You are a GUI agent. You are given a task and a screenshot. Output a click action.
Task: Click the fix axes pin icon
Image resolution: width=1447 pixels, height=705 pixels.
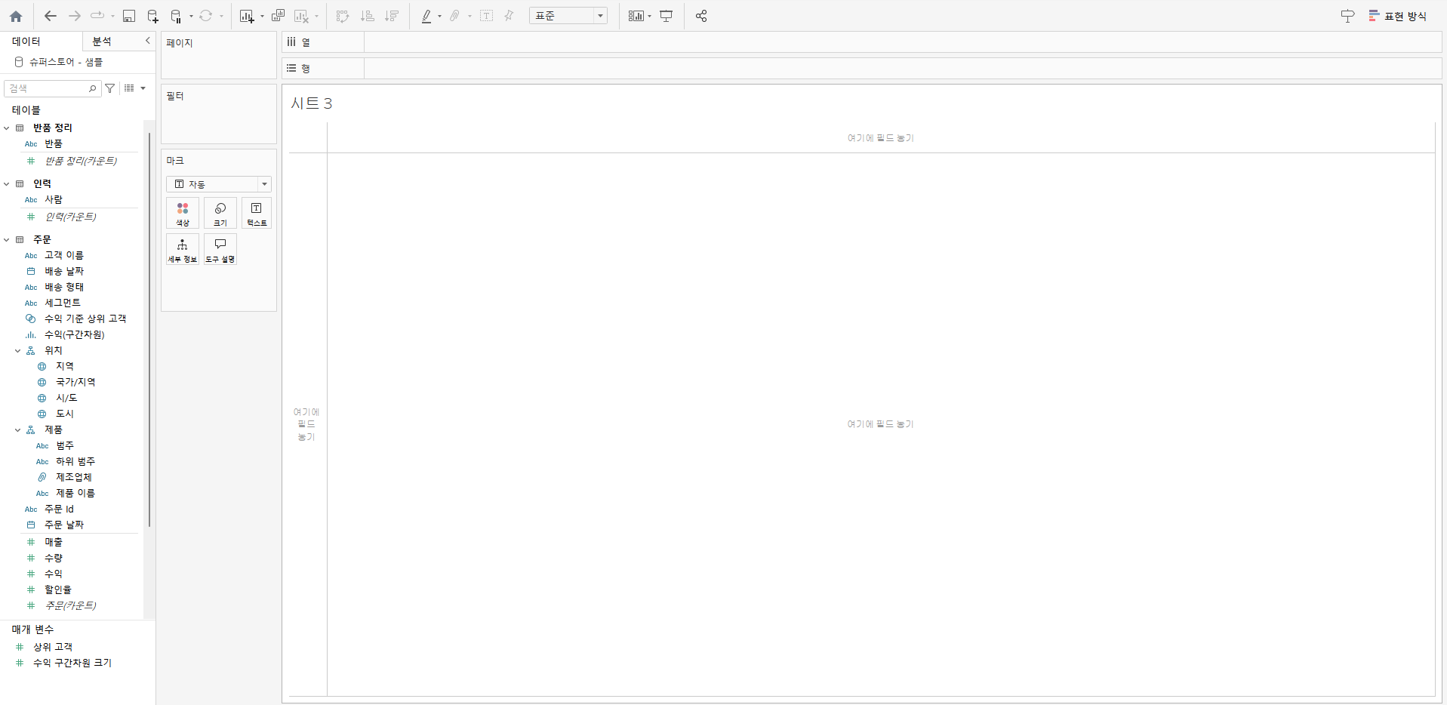[509, 16]
